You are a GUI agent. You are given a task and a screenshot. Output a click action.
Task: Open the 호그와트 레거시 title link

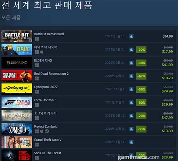tap(45, 113)
